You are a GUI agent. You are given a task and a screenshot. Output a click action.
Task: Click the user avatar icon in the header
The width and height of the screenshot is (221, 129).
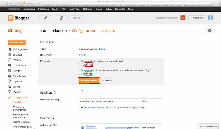click(x=210, y=18)
